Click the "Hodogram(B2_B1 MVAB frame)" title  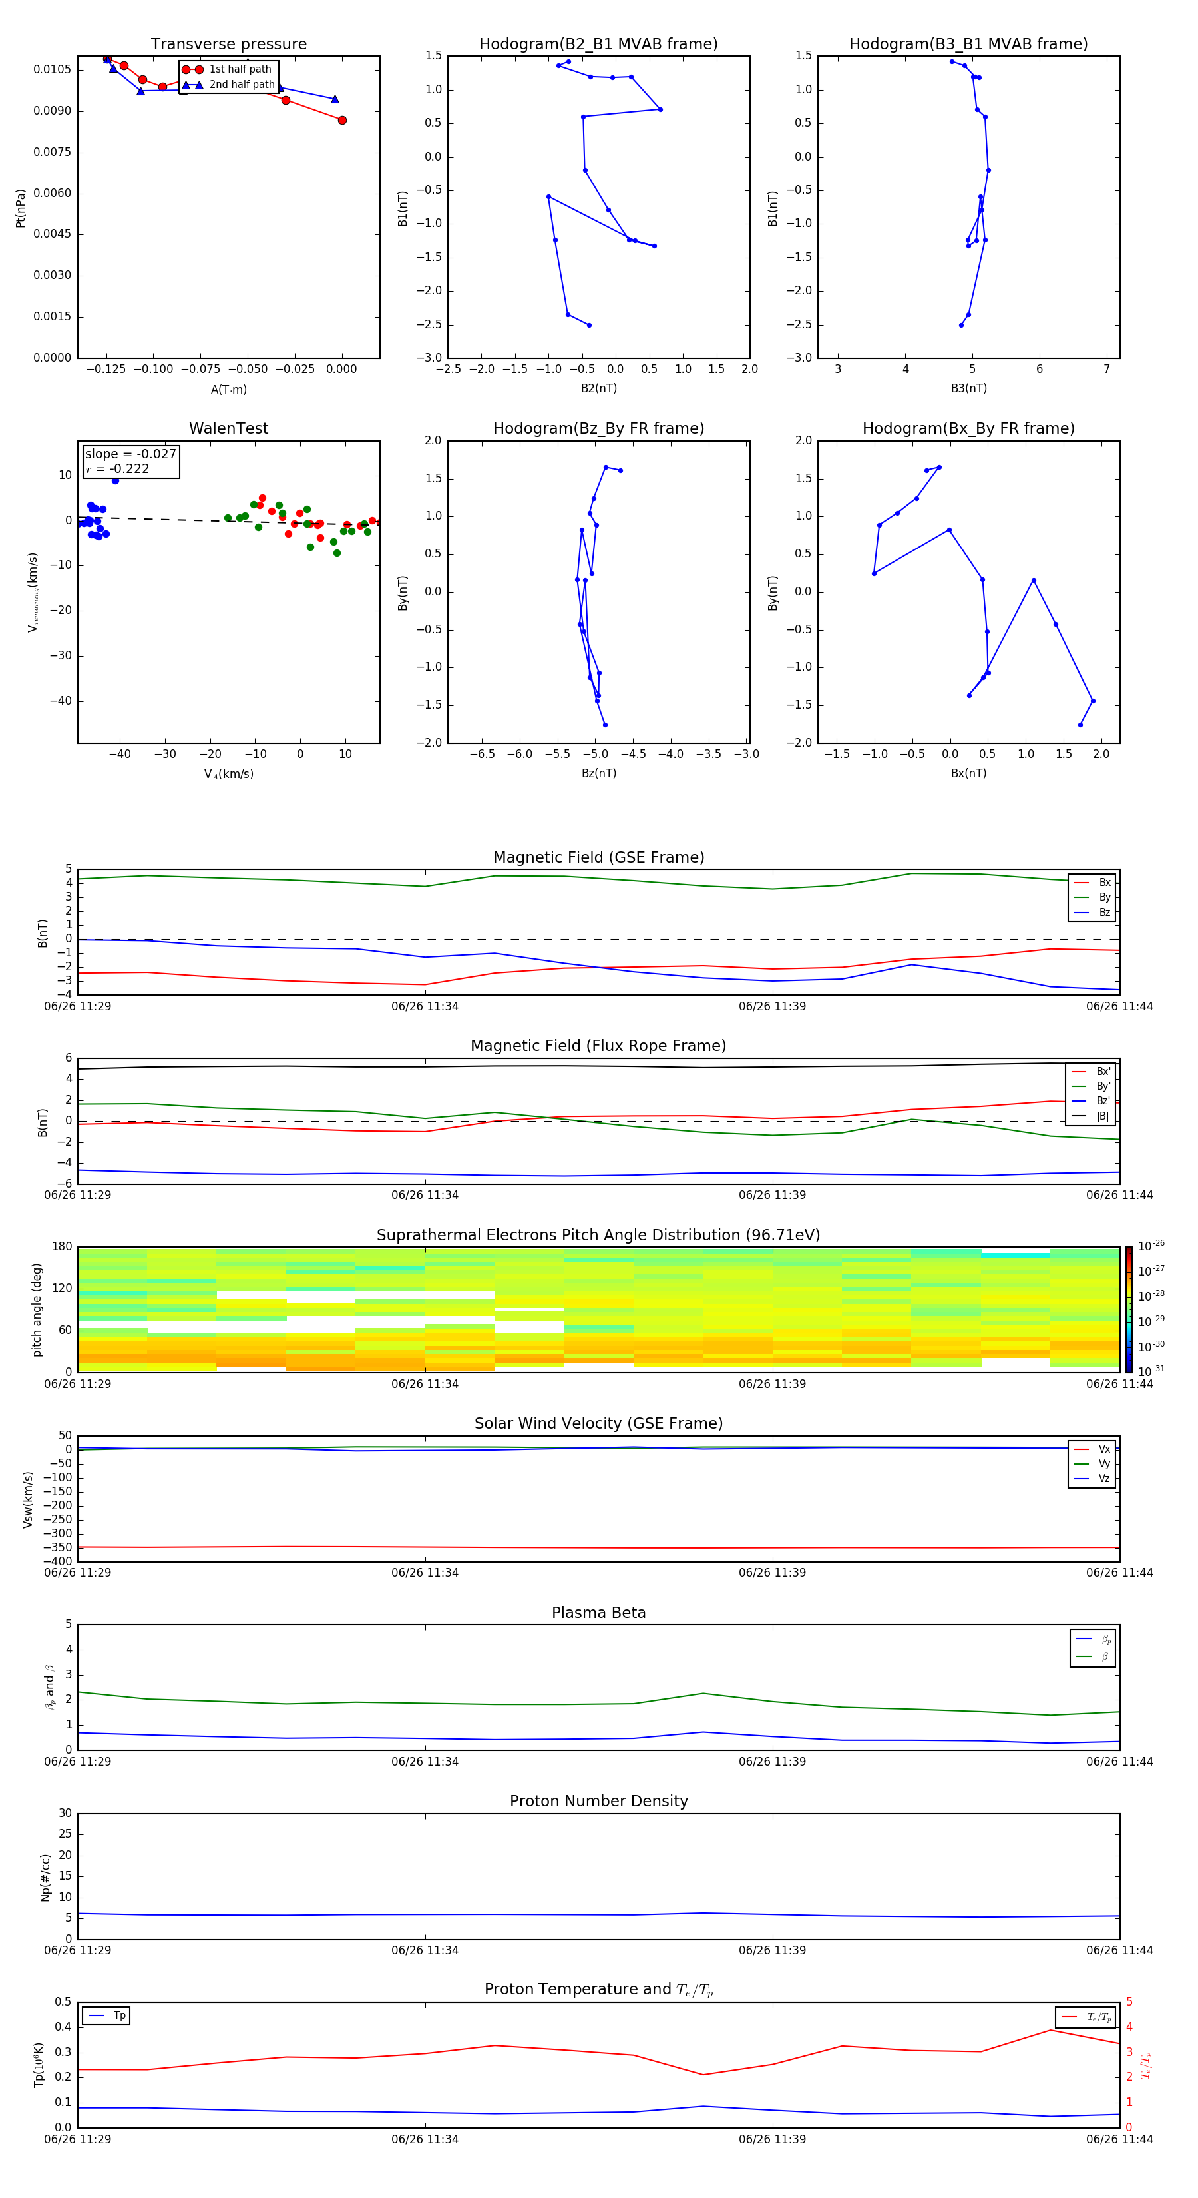598,45
